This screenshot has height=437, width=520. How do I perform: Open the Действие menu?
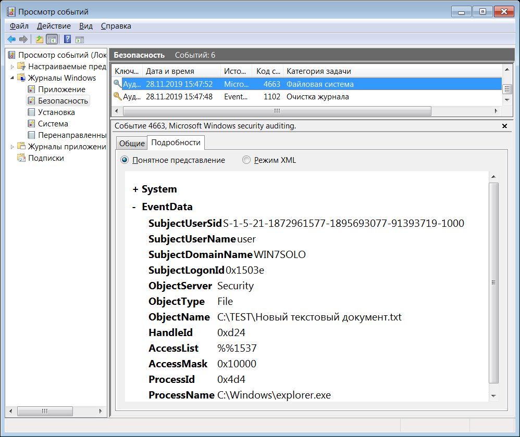point(54,26)
